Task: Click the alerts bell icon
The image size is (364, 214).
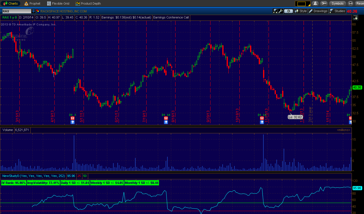Action: tap(315, 3)
